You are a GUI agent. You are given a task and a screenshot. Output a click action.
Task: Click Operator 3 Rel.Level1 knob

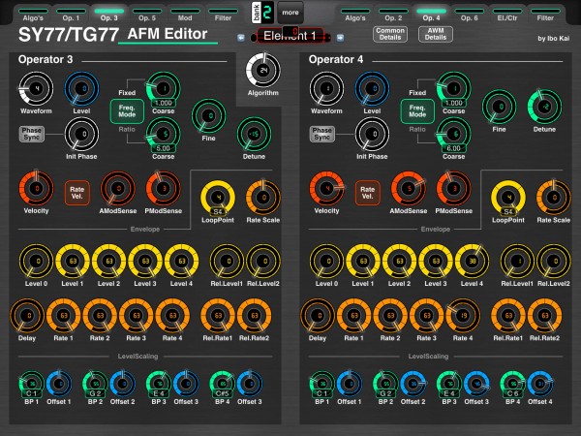point(227,261)
